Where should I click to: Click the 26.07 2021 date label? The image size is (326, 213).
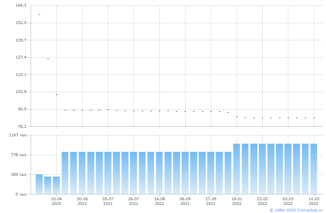pos(134,201)
